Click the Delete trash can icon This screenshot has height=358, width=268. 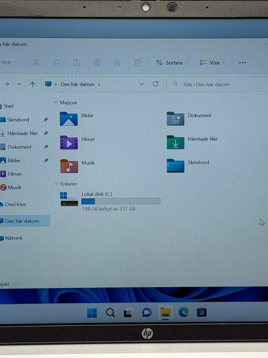(138, 62)
